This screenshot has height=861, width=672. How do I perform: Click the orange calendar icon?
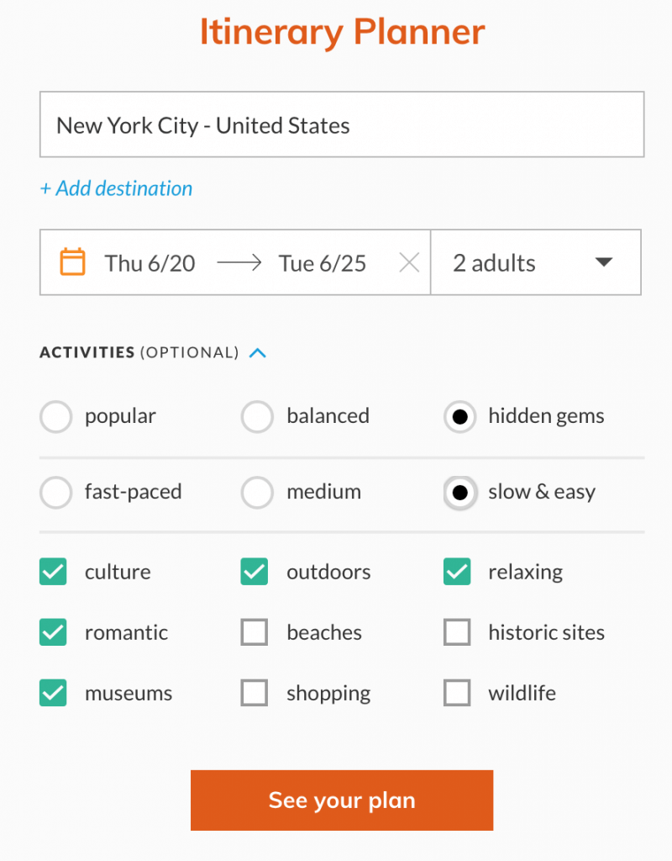(73, 262)
